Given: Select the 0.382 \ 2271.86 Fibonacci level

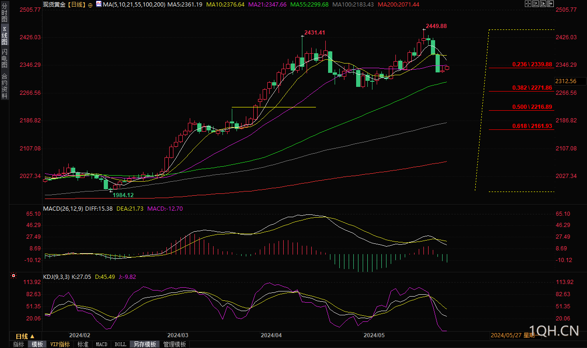Looking at the screenshot, I should tap(532, 87).
